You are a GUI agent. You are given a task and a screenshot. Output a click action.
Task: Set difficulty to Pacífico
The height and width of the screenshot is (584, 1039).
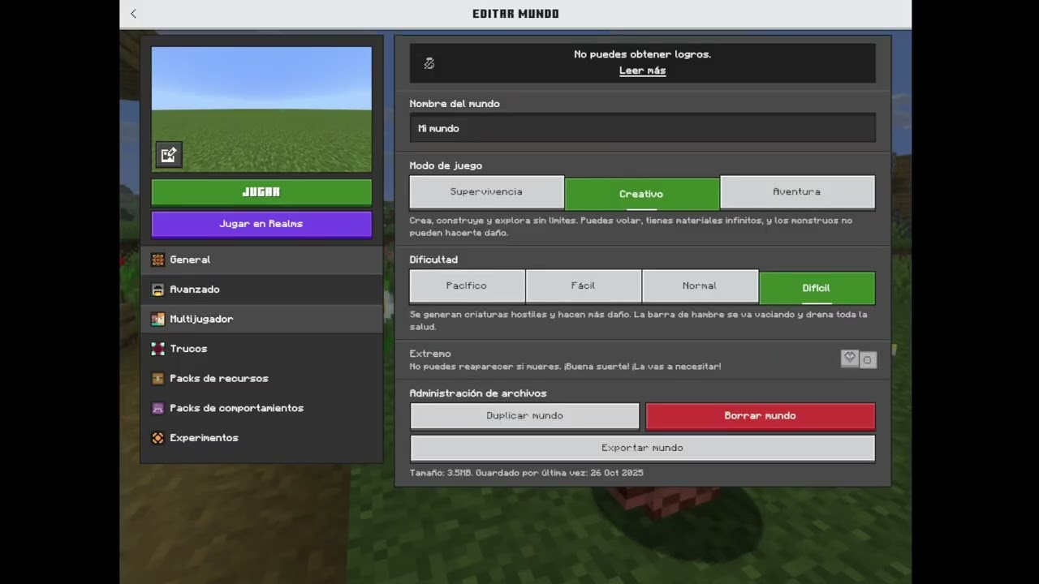click(467, 286)
